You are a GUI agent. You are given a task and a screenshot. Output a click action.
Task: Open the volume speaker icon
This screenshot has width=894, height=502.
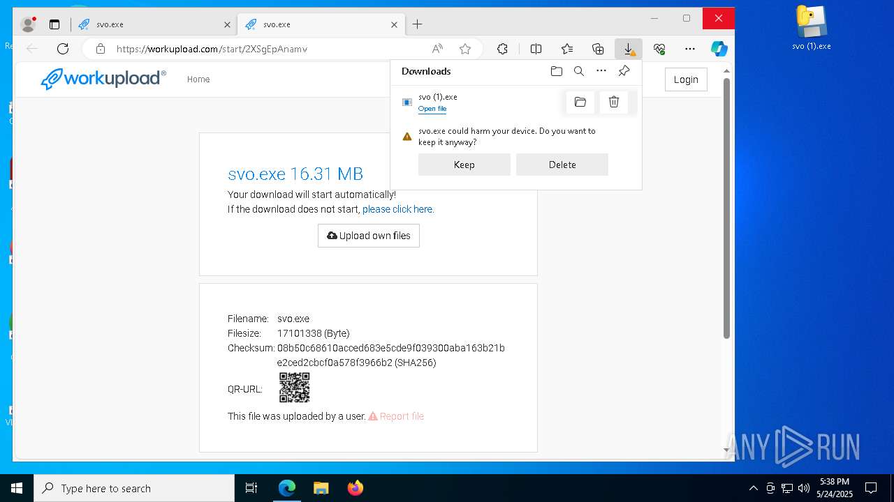click(x=804, y=488)
